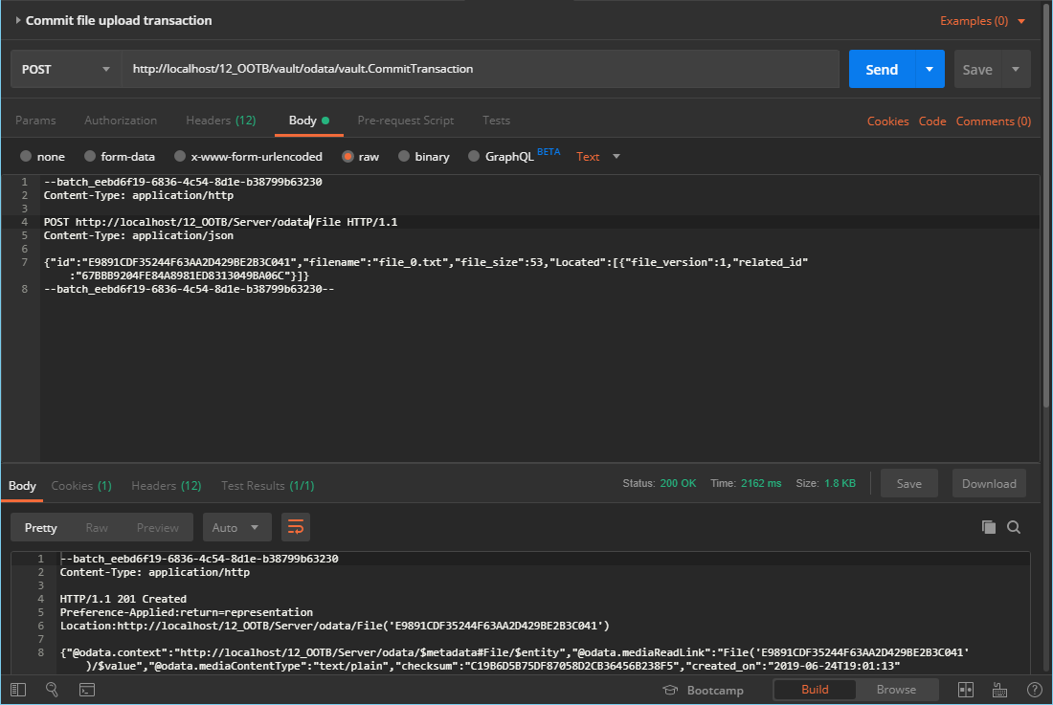Search within the response body
The width and height of the screenshot is (1053, 705).
coord(1014,527)
